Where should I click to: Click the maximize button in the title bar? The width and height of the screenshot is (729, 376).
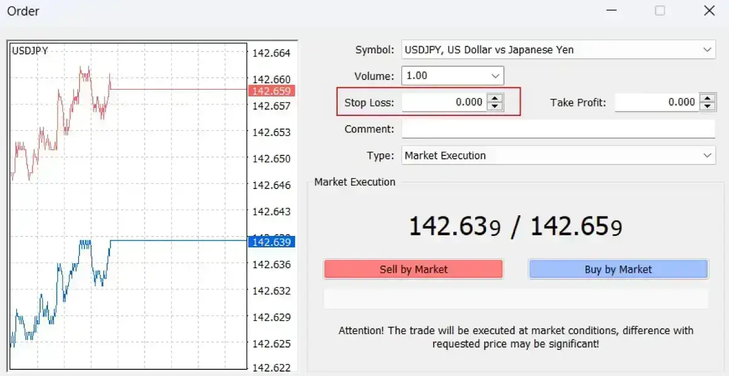coord(660,11)
